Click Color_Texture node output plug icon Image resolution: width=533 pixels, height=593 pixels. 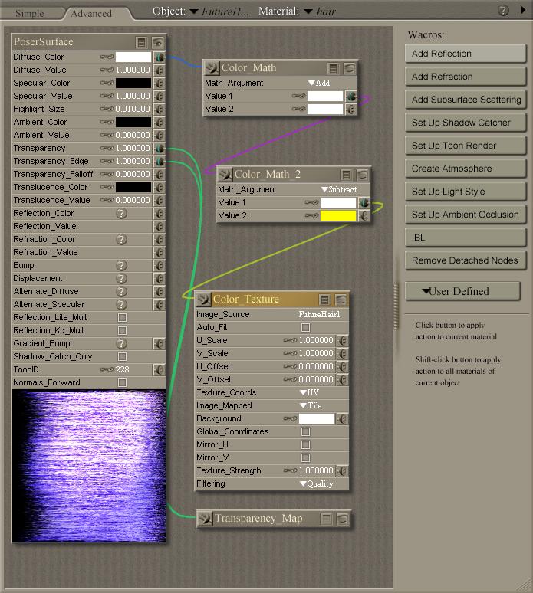click(203, 300)
